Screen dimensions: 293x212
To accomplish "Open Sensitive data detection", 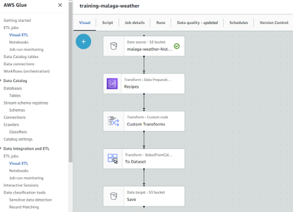I will pyautogui.click(x=30, y=199).
